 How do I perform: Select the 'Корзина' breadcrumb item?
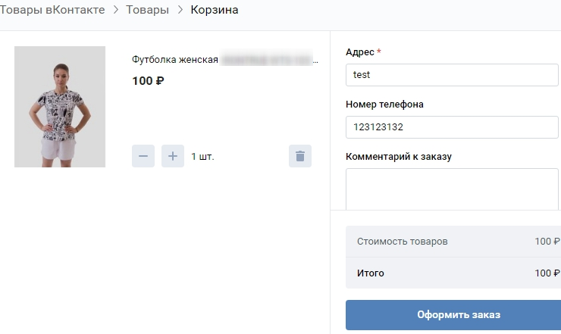(x=214, y=10)
